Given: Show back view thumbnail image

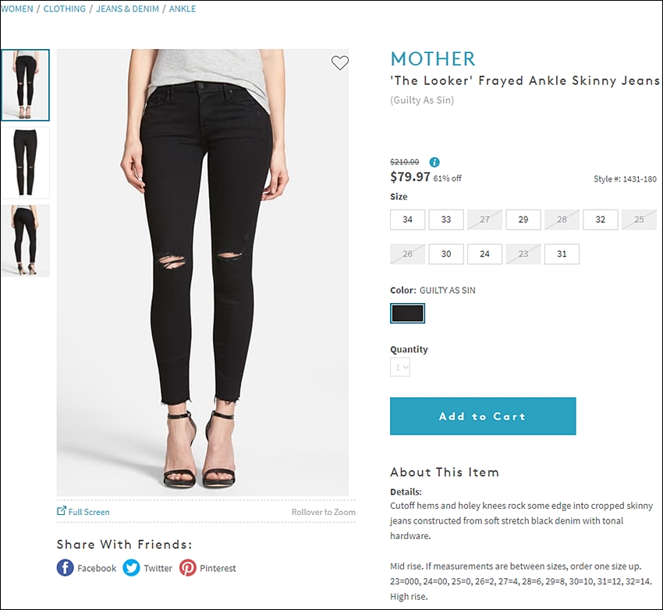Looking at the screenshot, I should 26,241.
